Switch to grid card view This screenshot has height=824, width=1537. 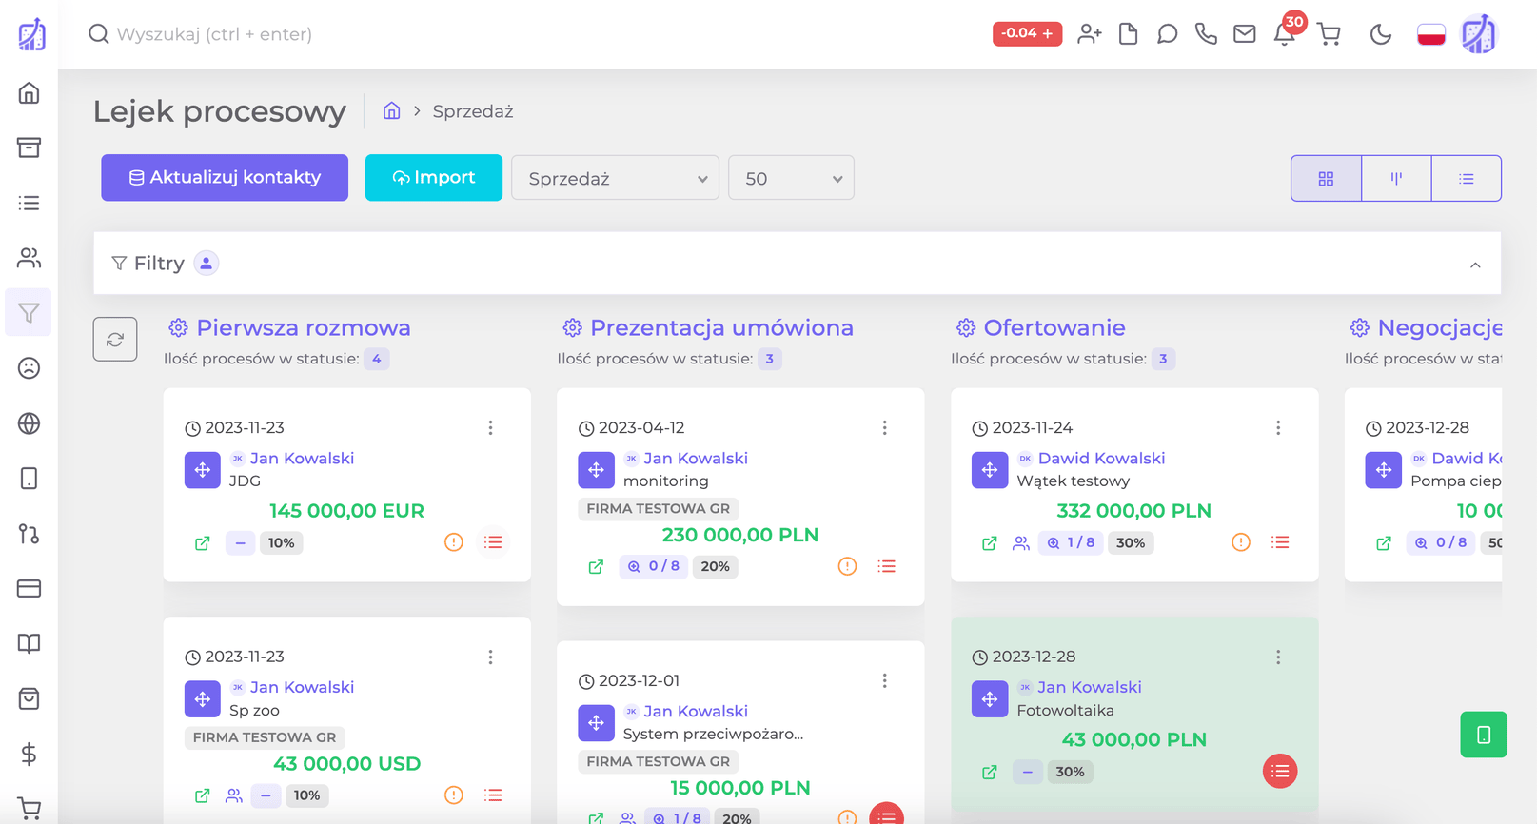point(1326,179)
